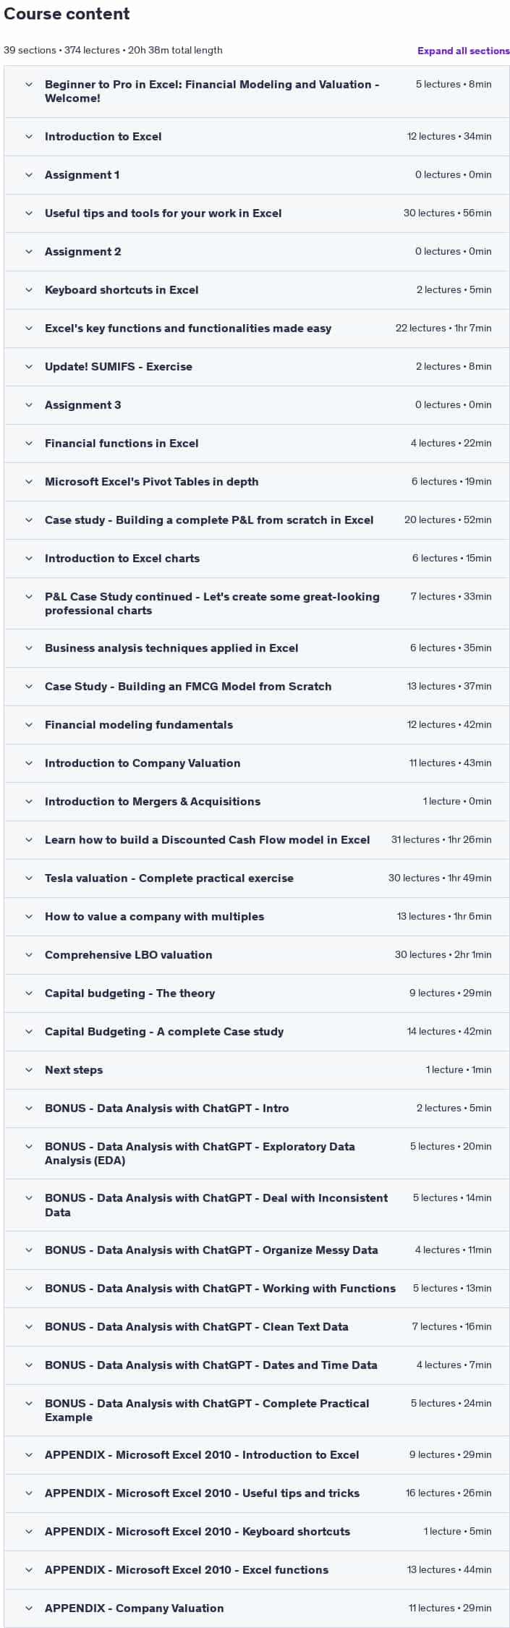This screenshot has width=510, height=1628.
Task: Click chevron for BONUS ChatGPT - Intro section
Action: pos(29,1108)
